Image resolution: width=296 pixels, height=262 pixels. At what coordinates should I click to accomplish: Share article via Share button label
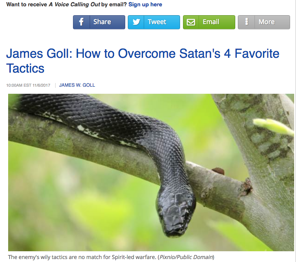pos(102,22)
